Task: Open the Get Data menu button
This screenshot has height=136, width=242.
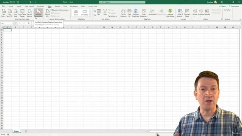Action: pyautogui.click(x=3, y=13)
